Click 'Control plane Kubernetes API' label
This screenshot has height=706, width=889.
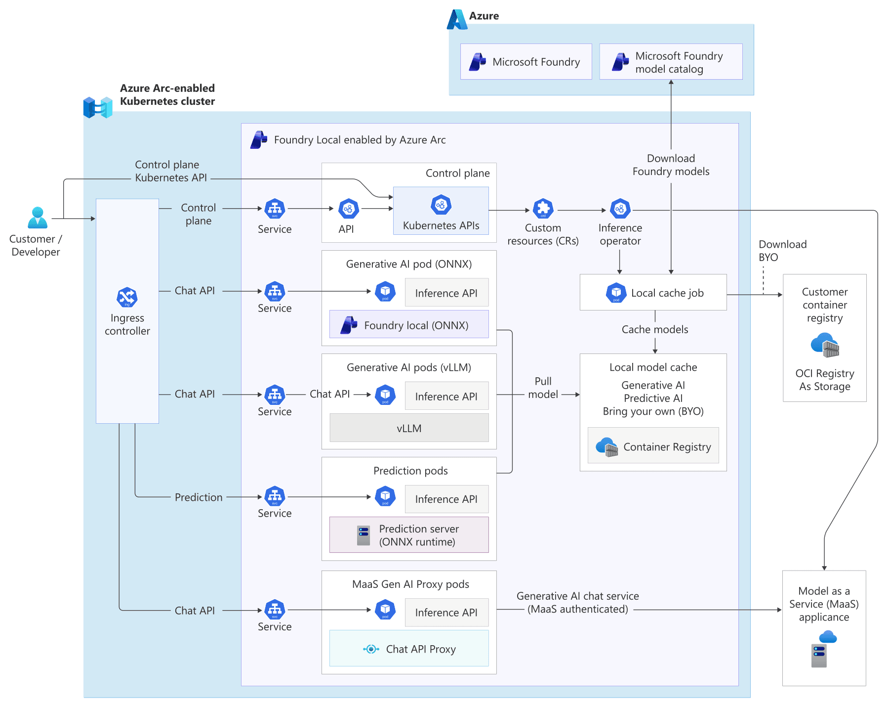pos(171,171)
